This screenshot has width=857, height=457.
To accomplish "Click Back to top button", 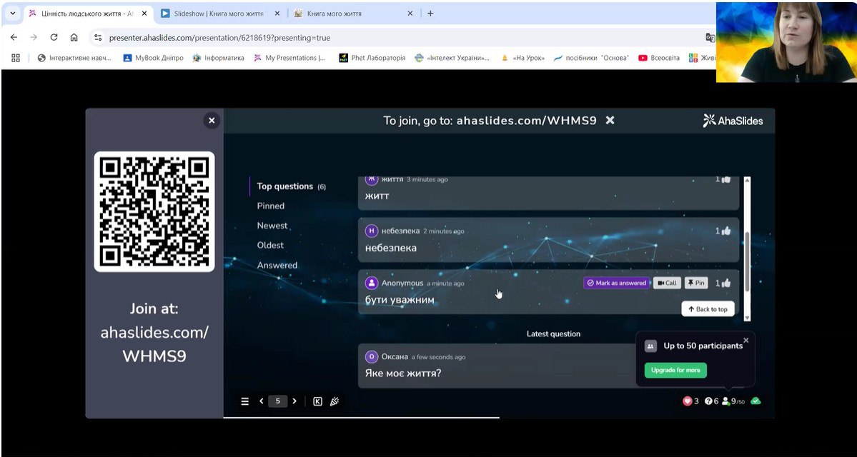I will tap(708, 309).
